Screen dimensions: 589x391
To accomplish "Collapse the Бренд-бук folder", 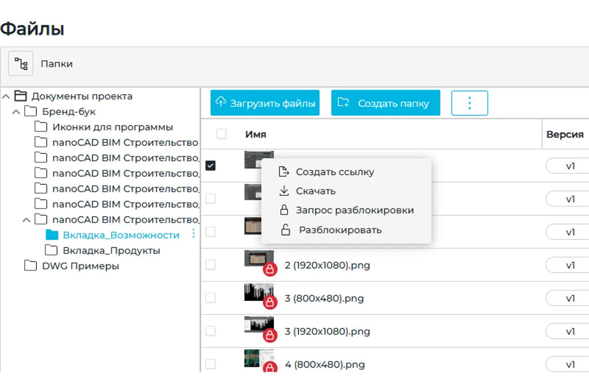I will pyautogui.click(x=17, y=111).
